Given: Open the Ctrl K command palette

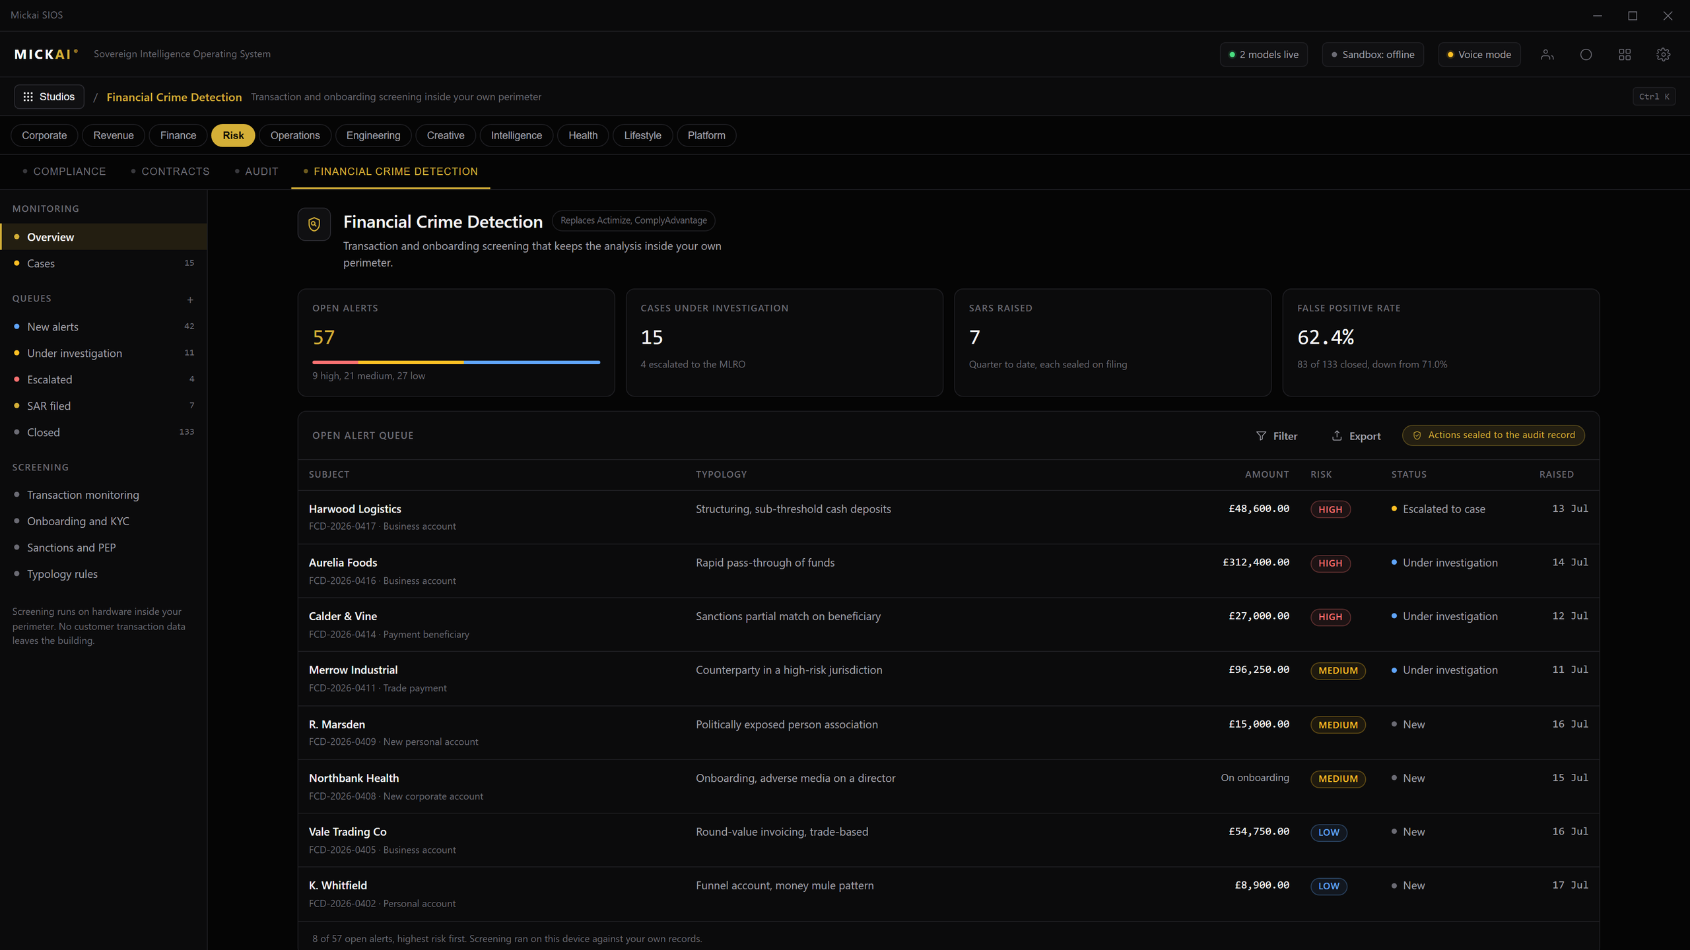Looking at the screenshot, I should 1654,96.
